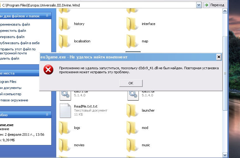Click the scroll up arrow
Screen dimensions: 240x158
tap(225, 11)
